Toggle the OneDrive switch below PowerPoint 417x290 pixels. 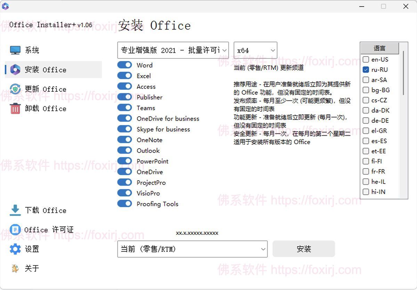tap(124, 172)
